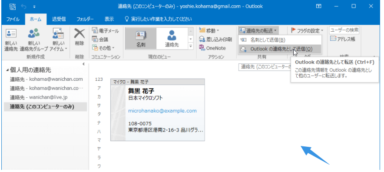384x172 pixels.
Task: Select 連絡先 - wanichan@live.jp folder
Action: (x=46, y=97)
